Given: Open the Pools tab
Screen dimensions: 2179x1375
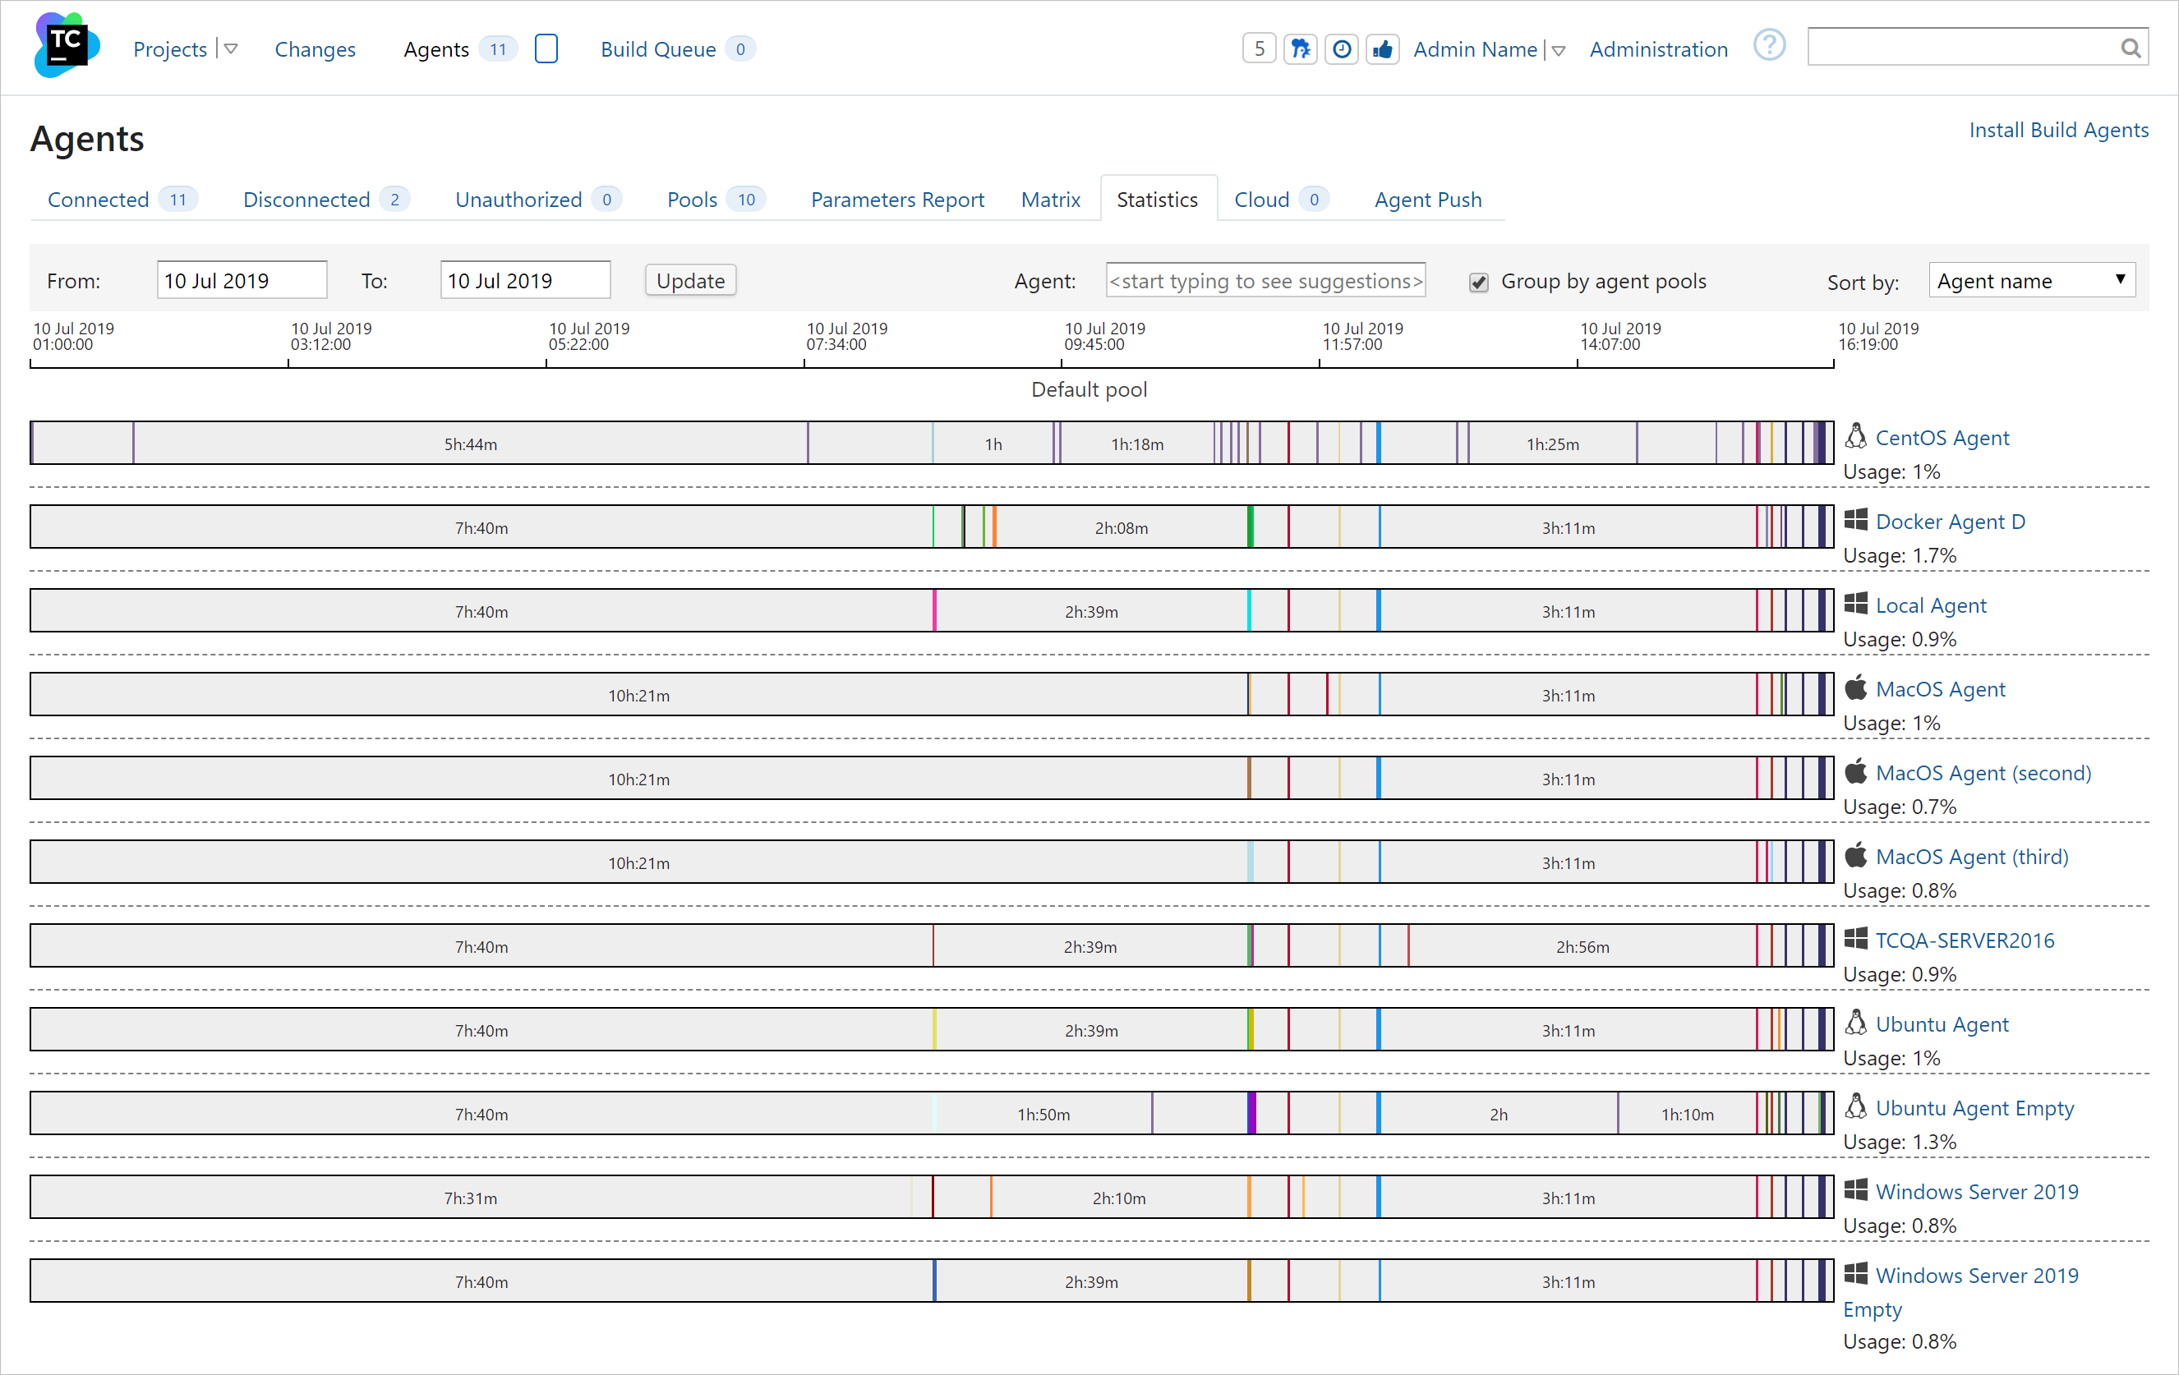Looking at the screenshot, I should pos(693,199).
